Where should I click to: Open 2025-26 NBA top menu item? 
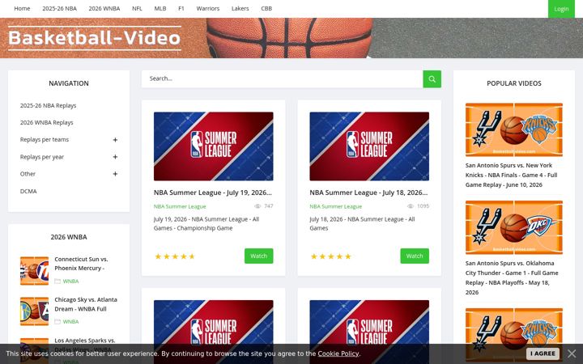click(x=59, y=9)
